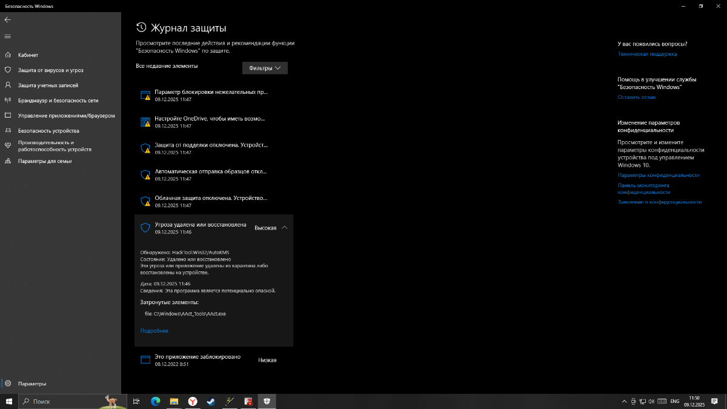The height and width of the screenshot is (409, 727).
Task: Expand Облачная защита отключена entry
Action: 214,201
